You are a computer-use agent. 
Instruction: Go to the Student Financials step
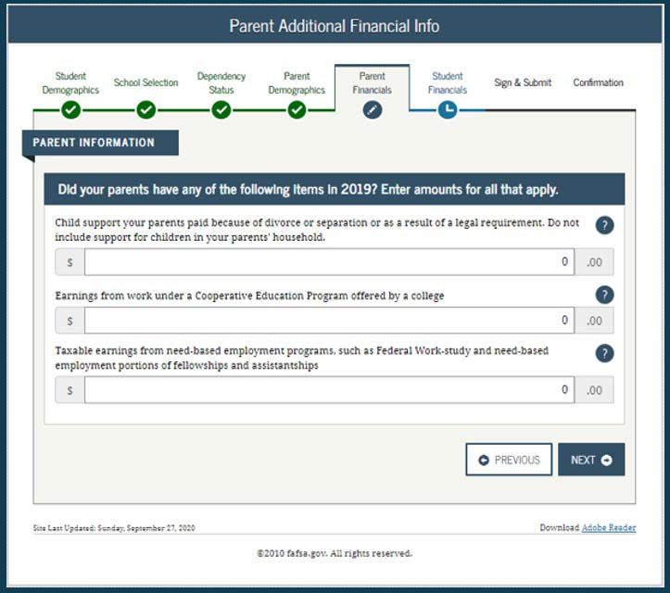(x=448, y=82)
